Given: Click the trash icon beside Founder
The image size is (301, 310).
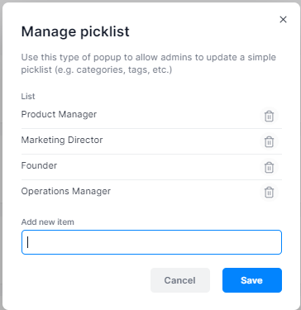Looking at the screenshot, I should pyautogui.click(x=269, y=167).
